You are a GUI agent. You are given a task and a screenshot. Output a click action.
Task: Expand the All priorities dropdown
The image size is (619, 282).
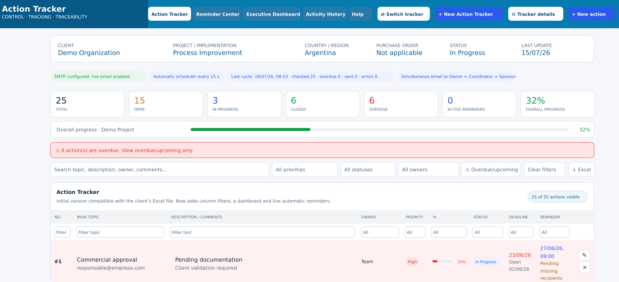[304, 169]
